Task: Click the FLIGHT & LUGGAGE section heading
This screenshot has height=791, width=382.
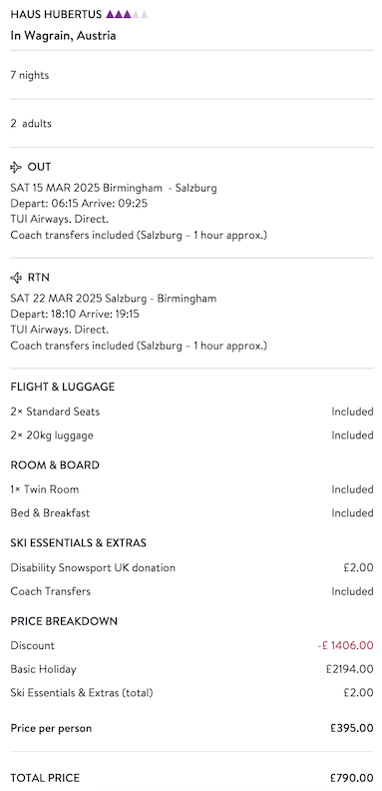Action: [x=63, y=387]
